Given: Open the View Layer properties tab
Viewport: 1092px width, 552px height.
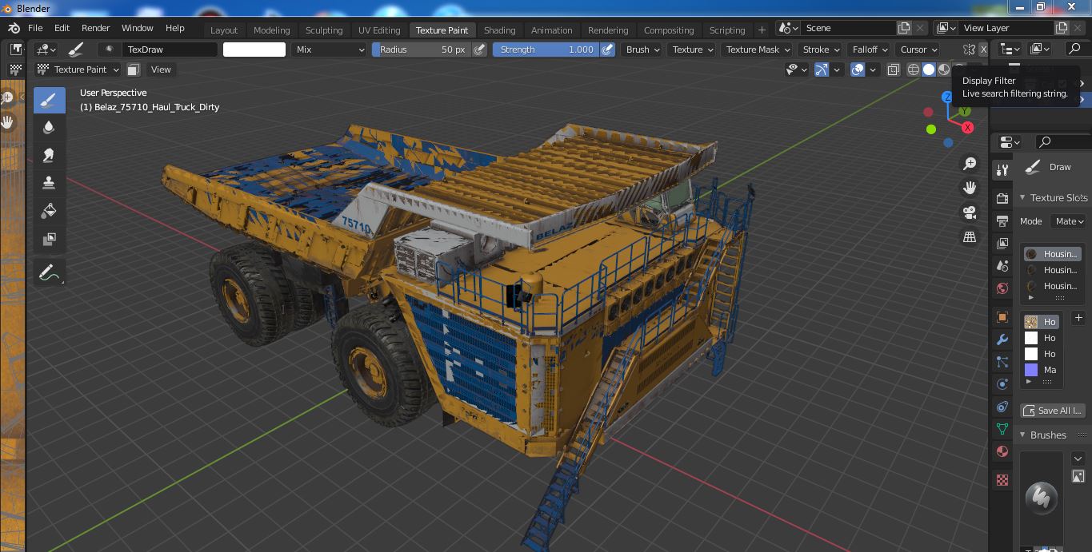Looking at the screenshot, I should pos(1002,243).
